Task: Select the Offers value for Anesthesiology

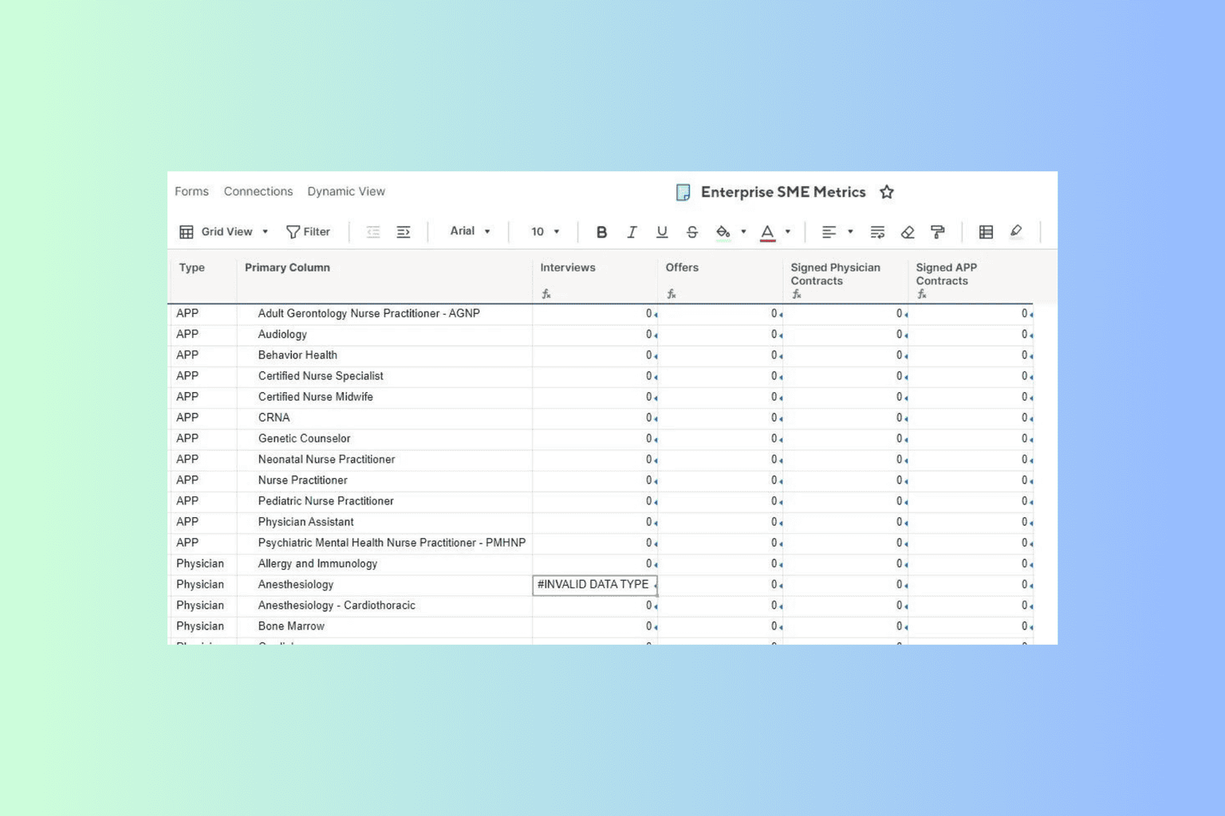Action: click(720, 585)
